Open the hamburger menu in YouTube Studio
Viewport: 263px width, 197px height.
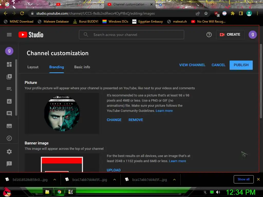pyautogui.click(x=9, y=35)
